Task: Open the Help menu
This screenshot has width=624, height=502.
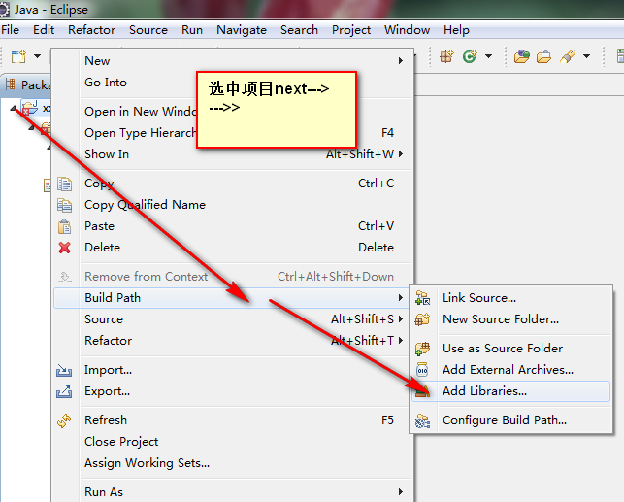Action: [456, 30]
